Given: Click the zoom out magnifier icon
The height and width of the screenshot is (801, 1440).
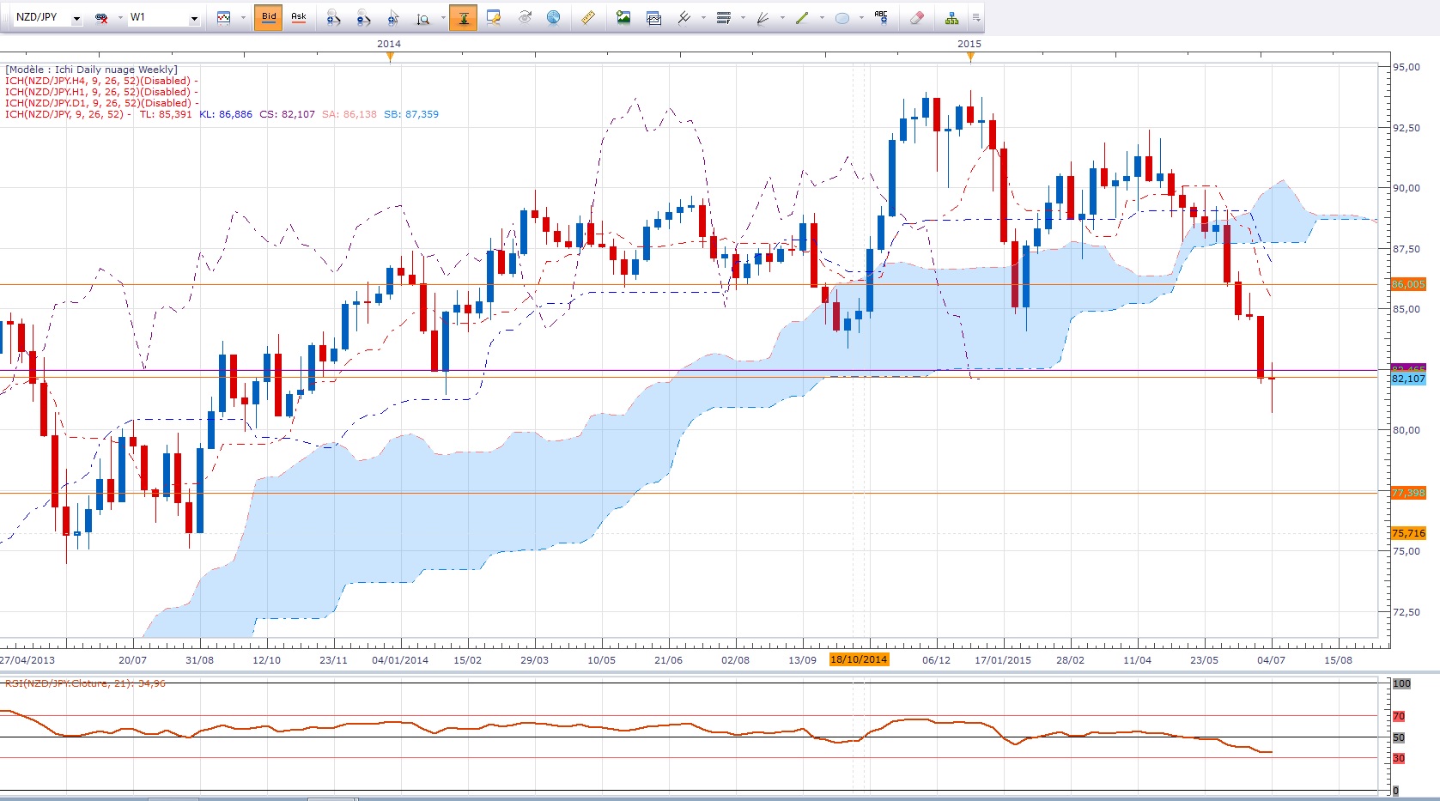Looking at the screenshot, I should [363, 17].
